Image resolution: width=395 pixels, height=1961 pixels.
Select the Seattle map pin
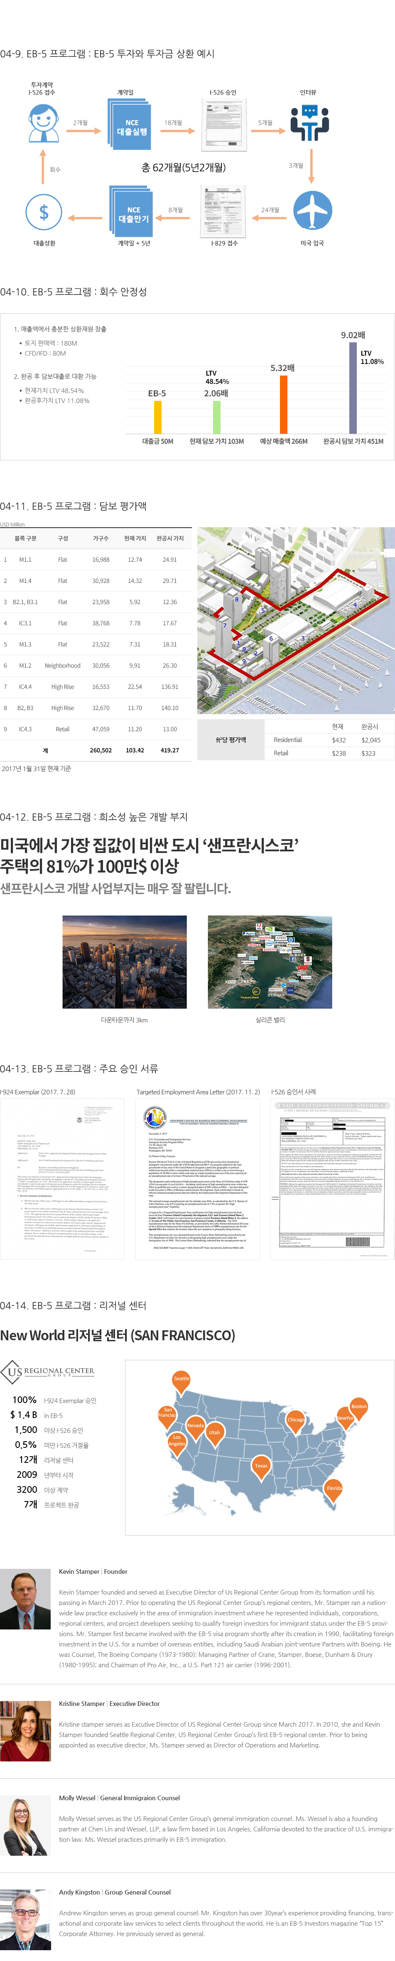pyautogui.click(x=181, y=1381)
